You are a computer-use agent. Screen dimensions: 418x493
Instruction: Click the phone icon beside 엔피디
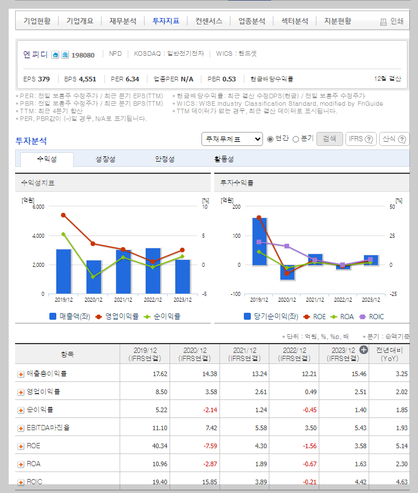point(65,55)
